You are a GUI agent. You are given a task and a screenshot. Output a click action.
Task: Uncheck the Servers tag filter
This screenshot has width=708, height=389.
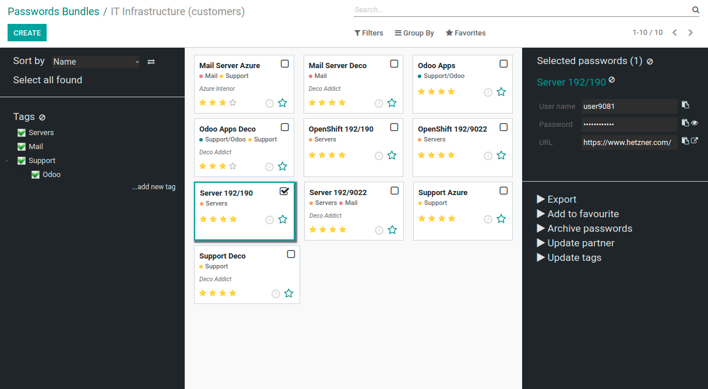pos(22,133)
